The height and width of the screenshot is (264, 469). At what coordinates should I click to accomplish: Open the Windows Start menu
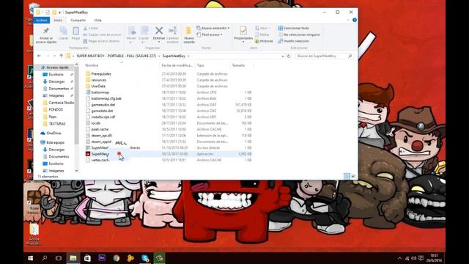pyautogui.click(x=30, y=258)
